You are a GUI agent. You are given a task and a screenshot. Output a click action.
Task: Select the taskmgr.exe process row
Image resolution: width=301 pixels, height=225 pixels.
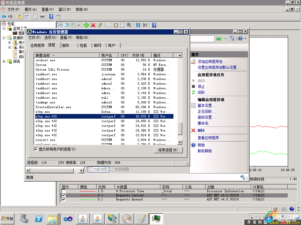tap(104, 102)
